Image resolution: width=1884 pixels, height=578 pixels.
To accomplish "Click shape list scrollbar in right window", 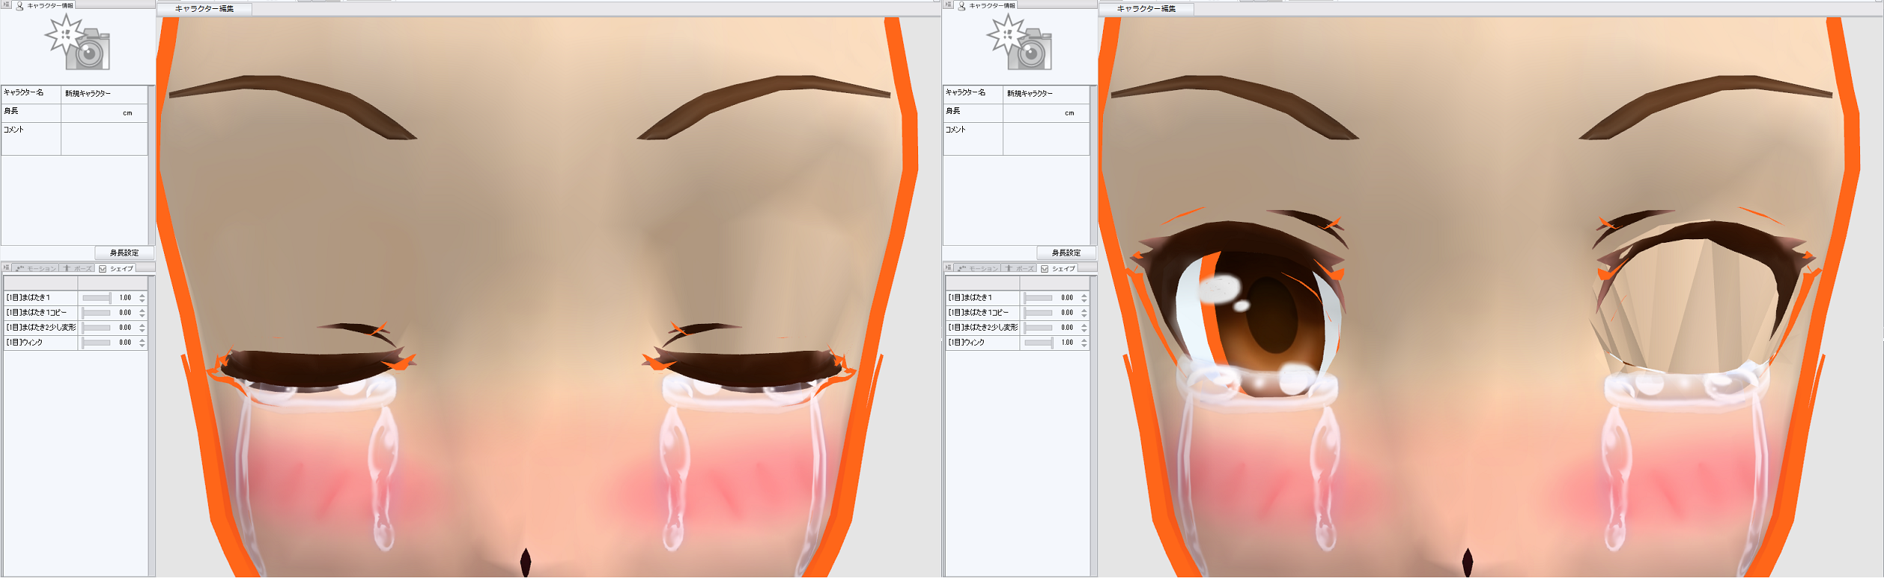I will click(1093, 425).
